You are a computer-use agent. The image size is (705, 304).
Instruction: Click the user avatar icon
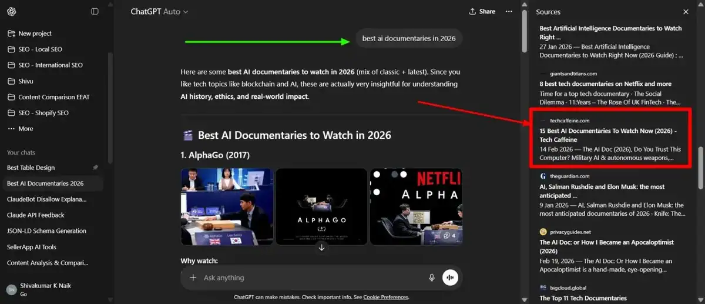[x=11, y=289]
